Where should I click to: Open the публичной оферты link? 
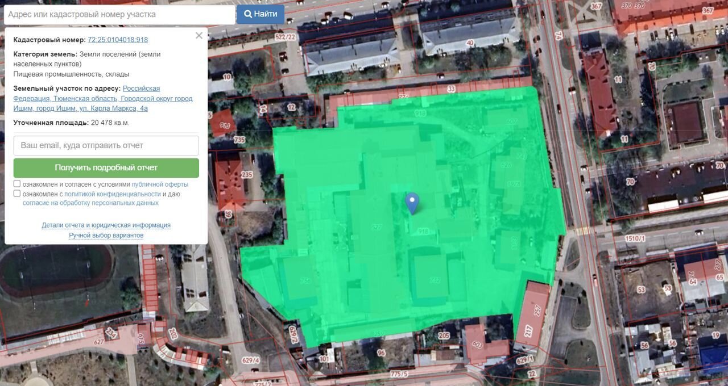(x=160, y=184)
